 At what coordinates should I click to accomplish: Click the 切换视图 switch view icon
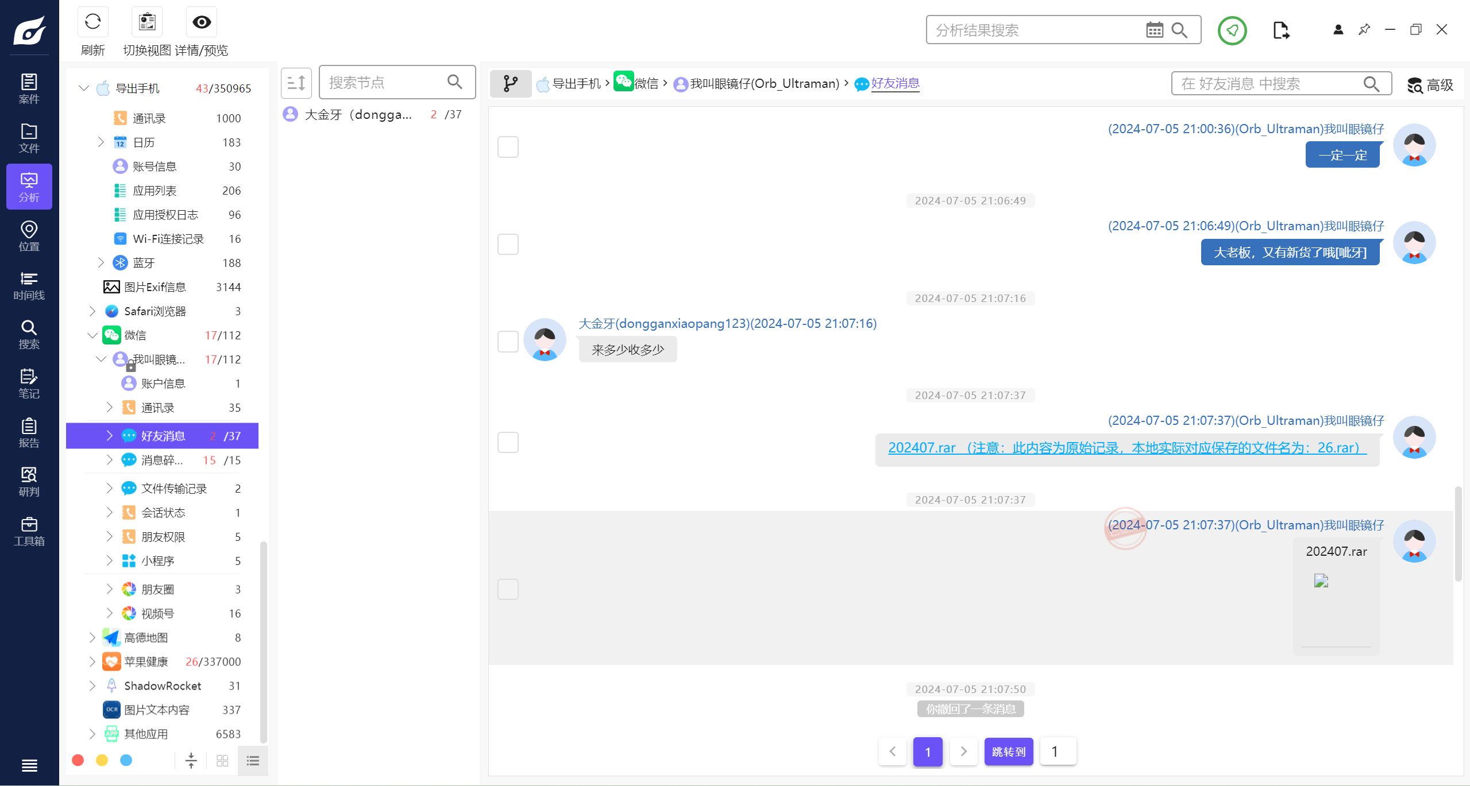click(x=147, y=22)
